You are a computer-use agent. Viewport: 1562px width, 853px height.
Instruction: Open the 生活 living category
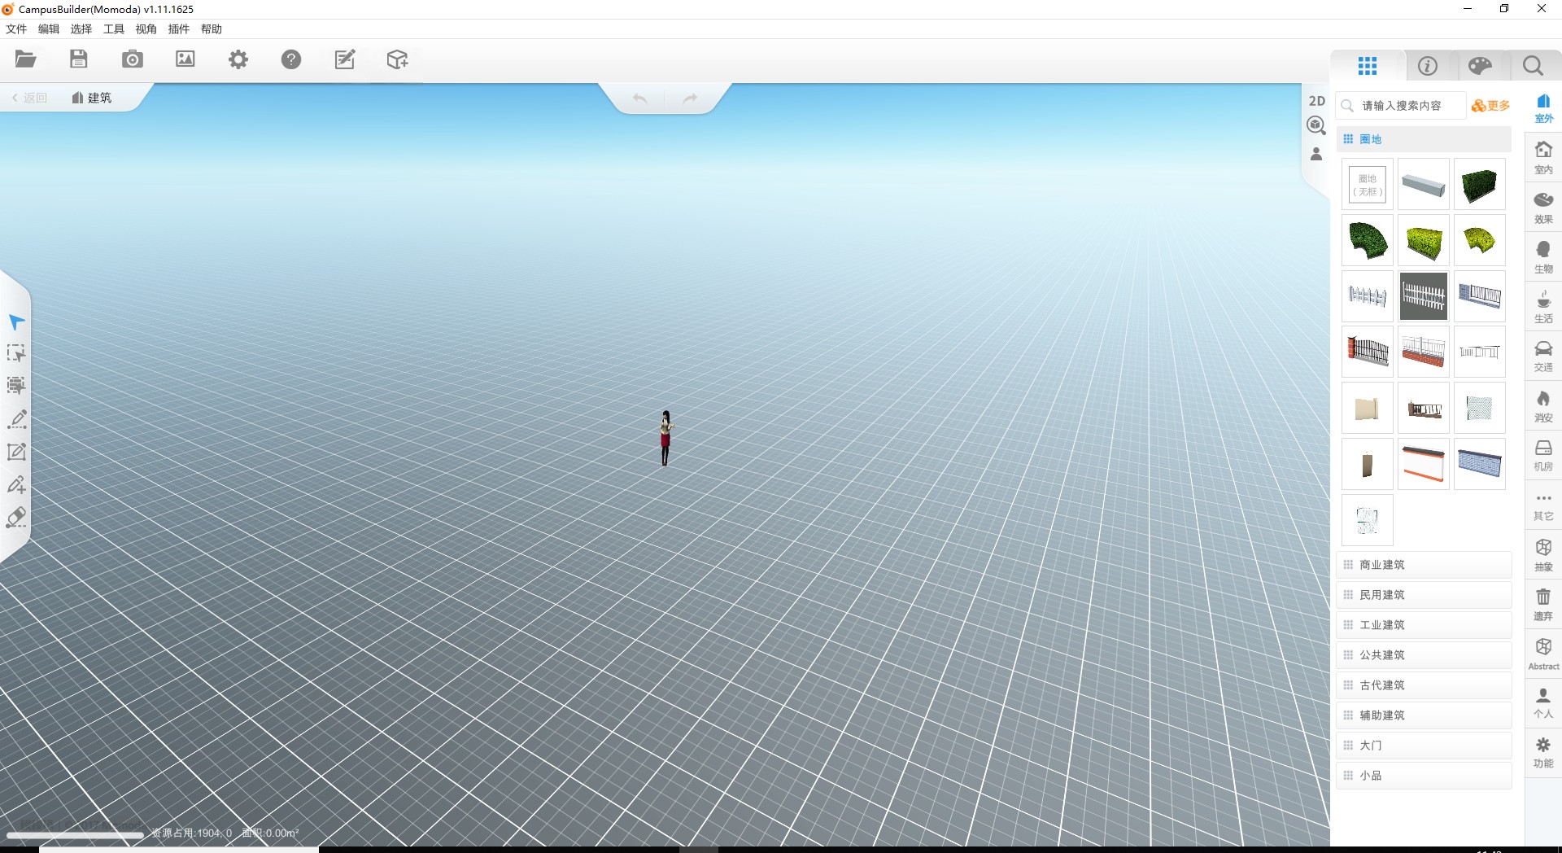click(x=1543, y=307)
